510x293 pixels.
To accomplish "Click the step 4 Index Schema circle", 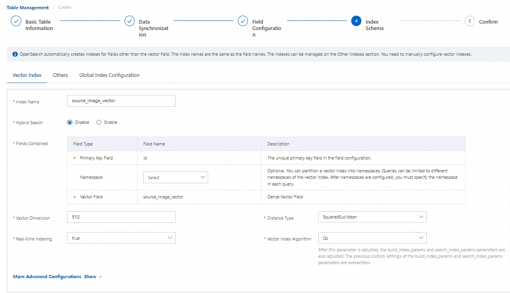I will tap(356, 21).
